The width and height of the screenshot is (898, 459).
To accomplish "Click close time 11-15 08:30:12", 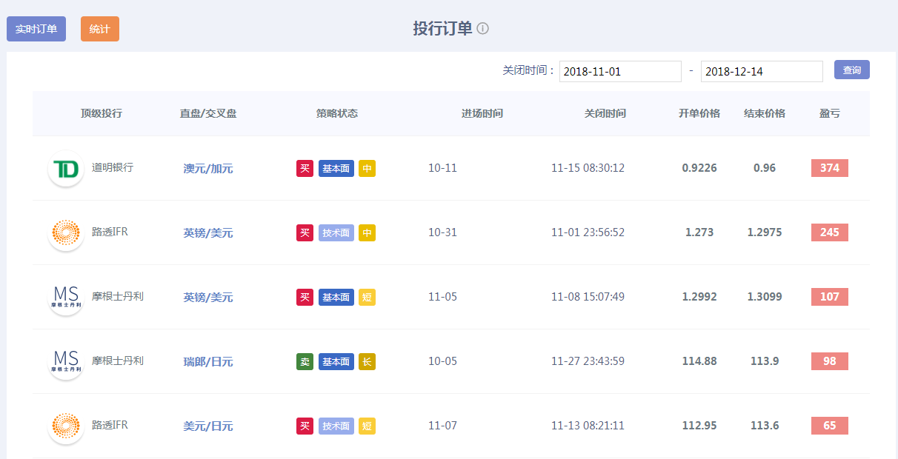I will (x=588, y=168).
